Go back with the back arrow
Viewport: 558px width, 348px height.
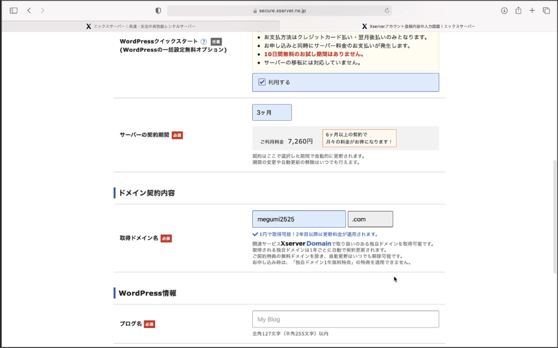pos(29,11)
